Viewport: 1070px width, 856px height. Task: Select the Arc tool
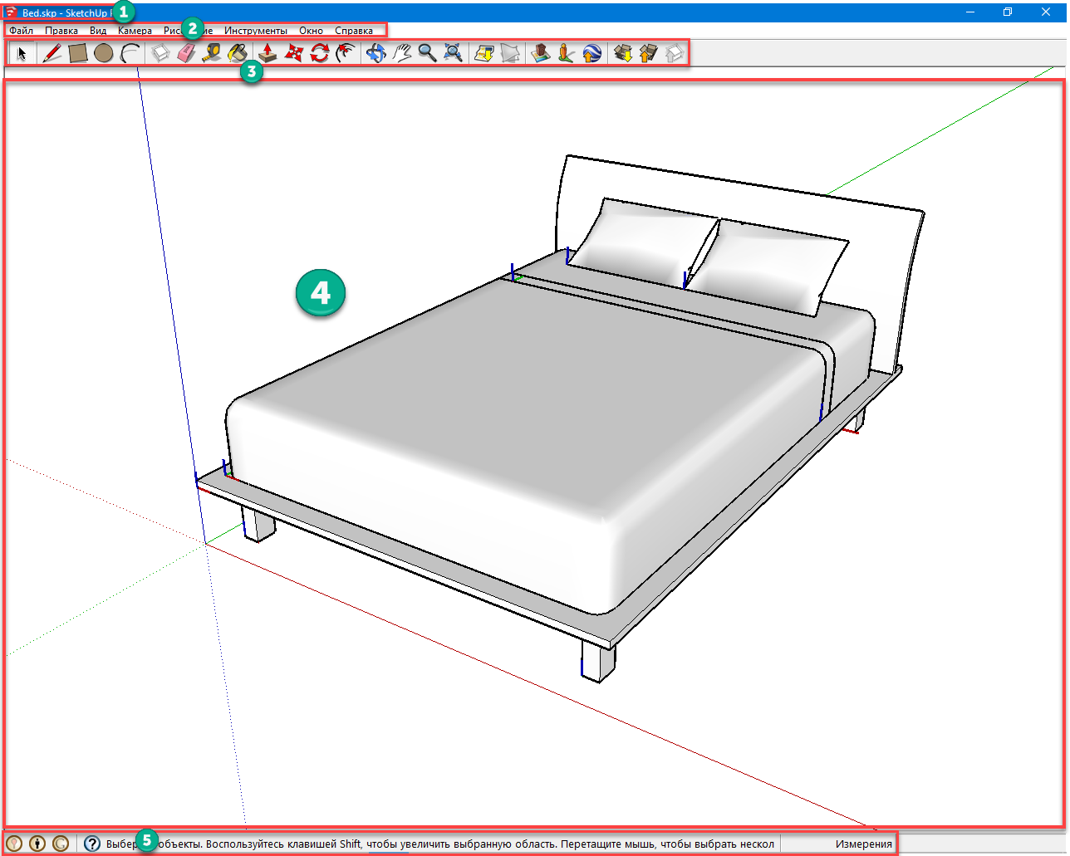coord(130,54)
